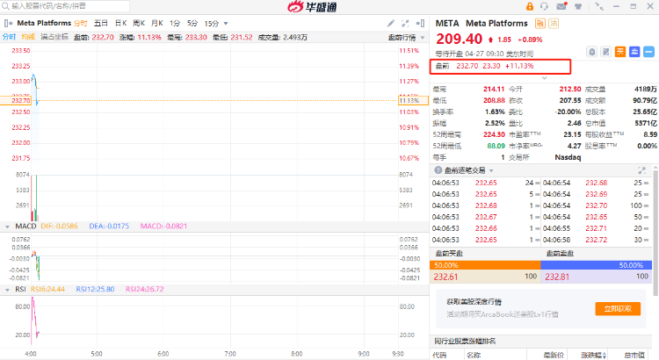Expand the pre-market chevron below quote
This screenshot has height=360, width=659.
tap(544, 78)
